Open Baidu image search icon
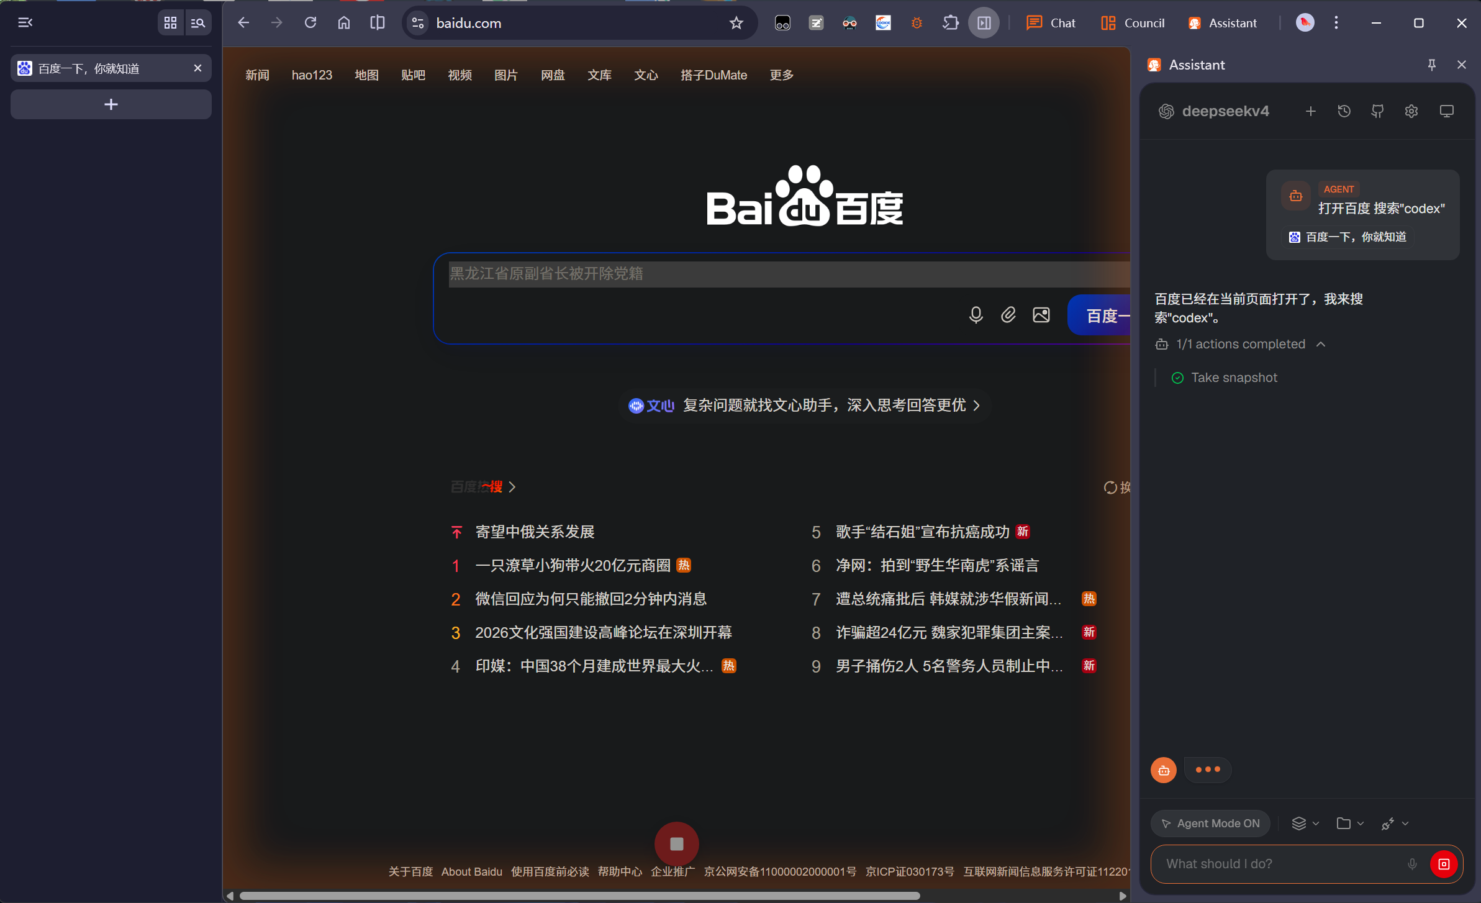This screenshot has width=1481, height=903. [1041, 315]
